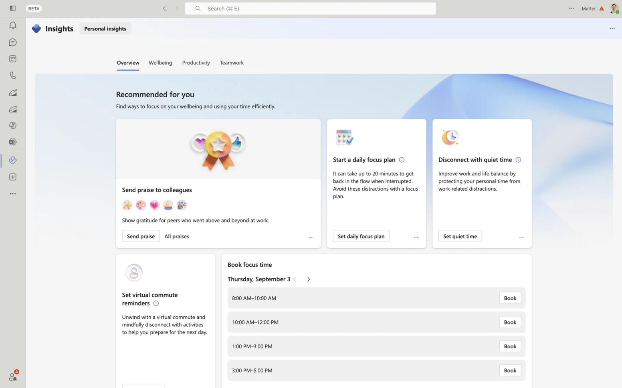Show info for Start a daily focus plan
The width and height of the screenshot is (622, 388).
point(402,160)
